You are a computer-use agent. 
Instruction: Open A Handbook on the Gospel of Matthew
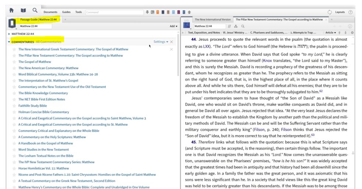[46, 143]
